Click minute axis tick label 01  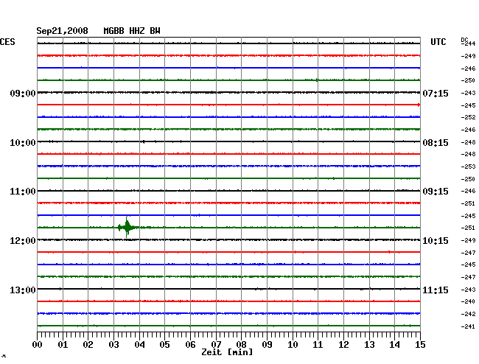[x=63, y=344]
